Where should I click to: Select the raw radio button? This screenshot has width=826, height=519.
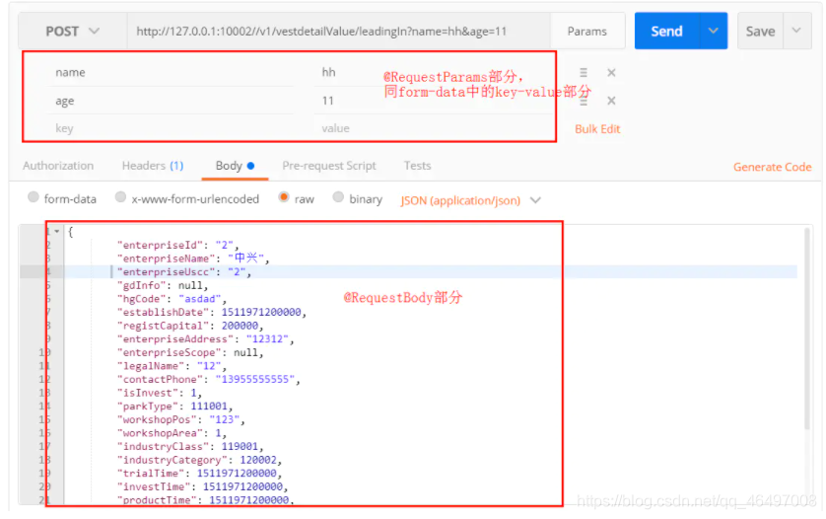point(284,197)
